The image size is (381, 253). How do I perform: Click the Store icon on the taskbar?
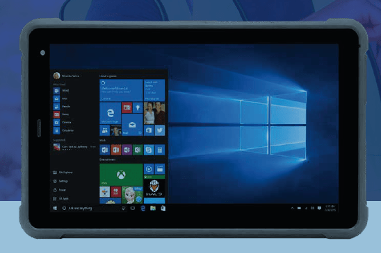163,208
